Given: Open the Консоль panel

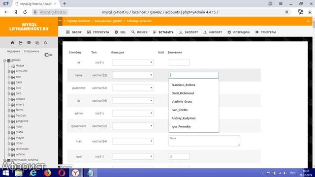Looking at the screenshot, I should pyautogui.click(x=65, y=166).
